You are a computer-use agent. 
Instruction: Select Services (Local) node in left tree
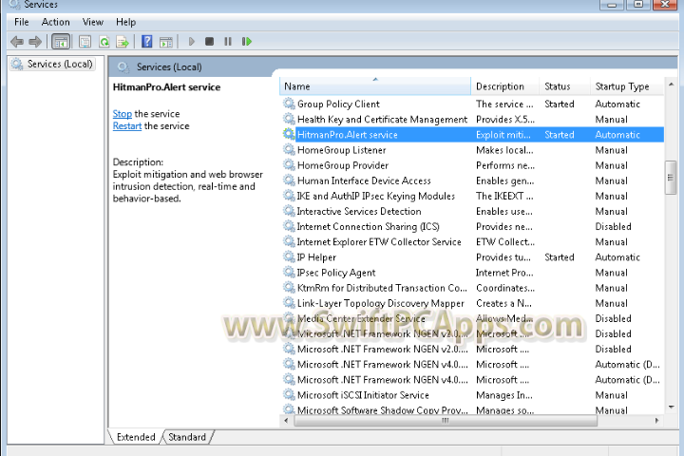coord(52,64)
